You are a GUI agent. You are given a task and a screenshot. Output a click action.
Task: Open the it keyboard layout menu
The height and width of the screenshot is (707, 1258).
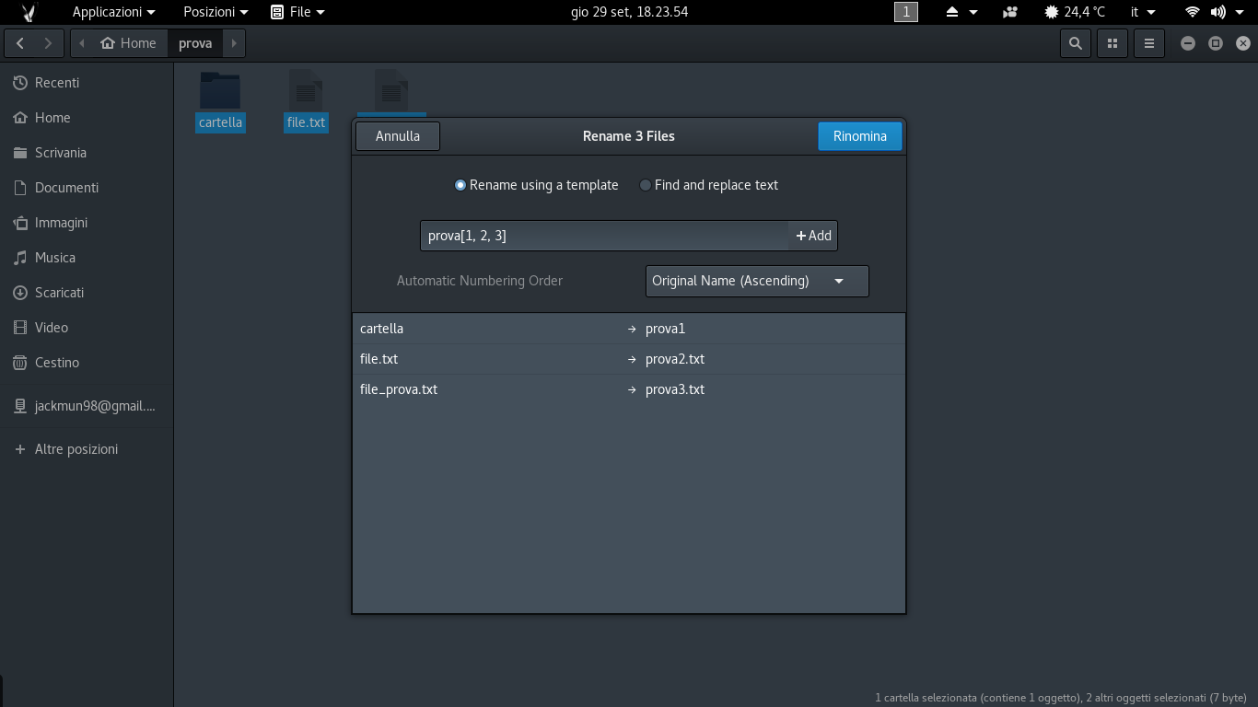pyautogui.click(x=1143, y=12)
